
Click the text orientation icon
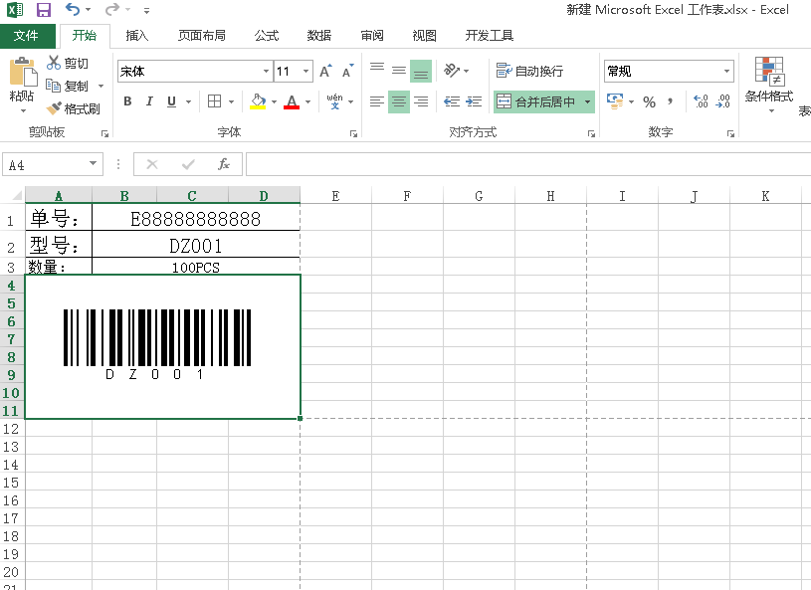pos(451,71)
